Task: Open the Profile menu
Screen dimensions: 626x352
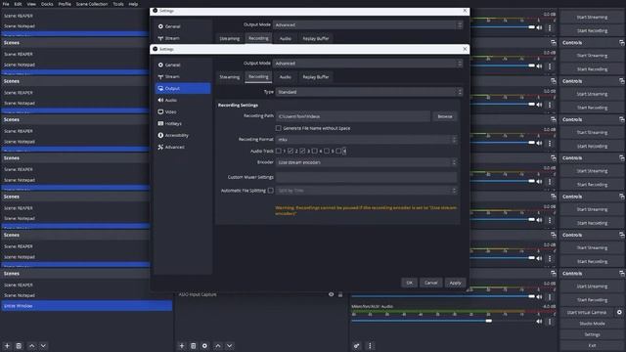Action: point(65,4)
